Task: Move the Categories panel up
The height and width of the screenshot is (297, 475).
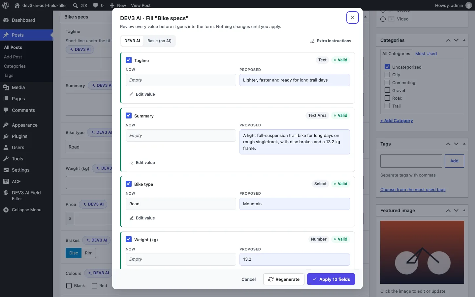Action: [x=448, y=40]
